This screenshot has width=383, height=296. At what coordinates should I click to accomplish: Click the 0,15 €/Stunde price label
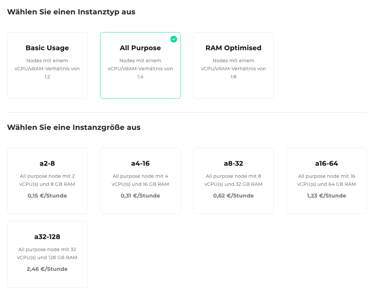[x=47, y=196]
